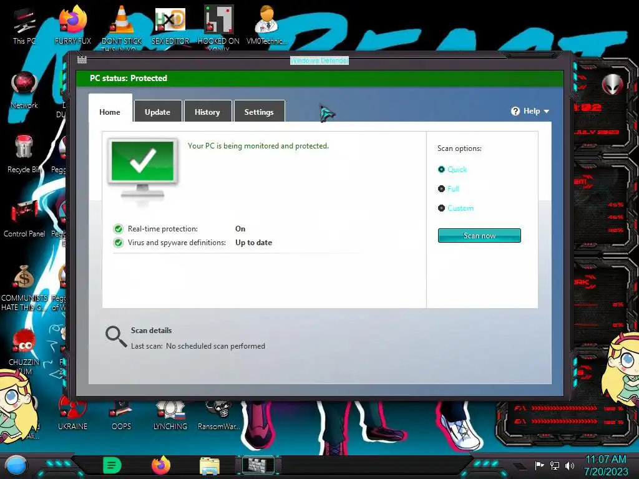The width and height of the screenshot is (639, 479).
Task: Launch Firefox from the taskbar
Action: (160, 465)
